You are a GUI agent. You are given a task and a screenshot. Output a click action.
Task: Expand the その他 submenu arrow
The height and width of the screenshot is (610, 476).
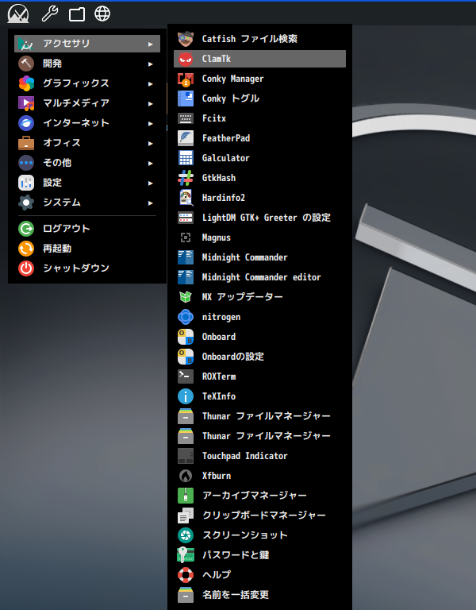[151, 164]
